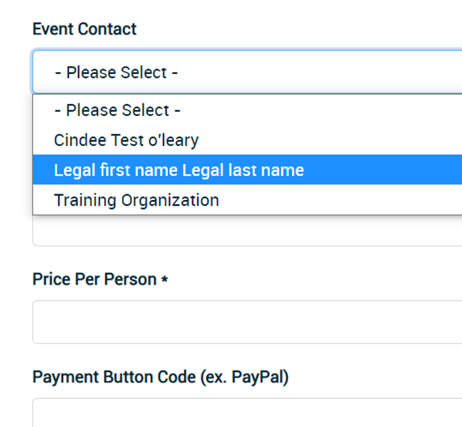Open the Event Contact combo box
The image size is (462, 427).
pyautogui.click(x=245, y=72)
